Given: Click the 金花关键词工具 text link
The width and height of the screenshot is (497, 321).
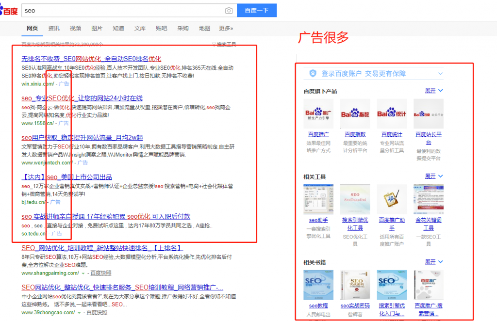Looking at the screenshot, I should click(x=429, y=224).
